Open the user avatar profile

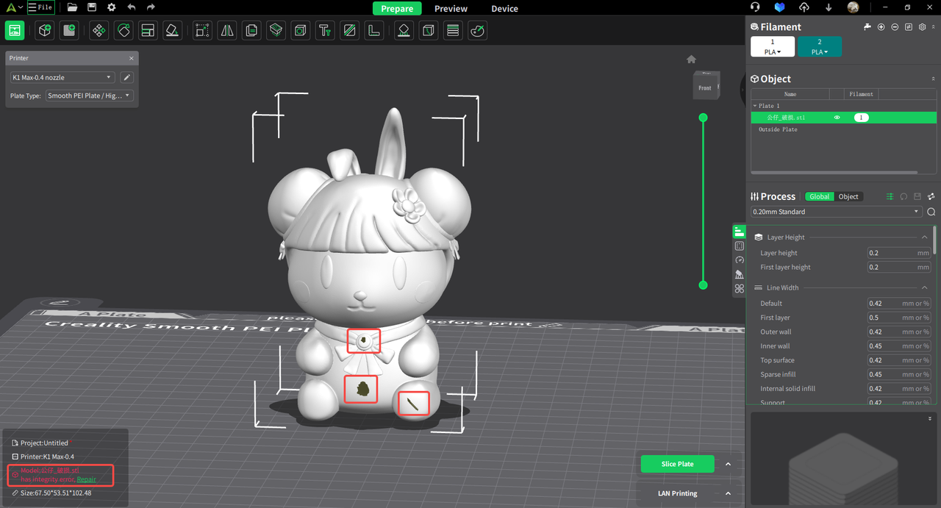853,7
